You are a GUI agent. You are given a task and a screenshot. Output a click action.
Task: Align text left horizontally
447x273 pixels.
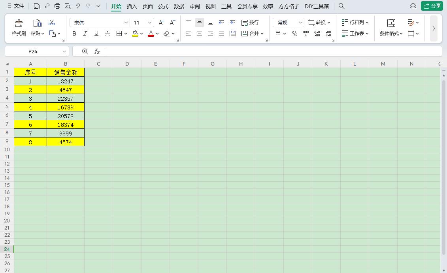[x=189, y=34]
